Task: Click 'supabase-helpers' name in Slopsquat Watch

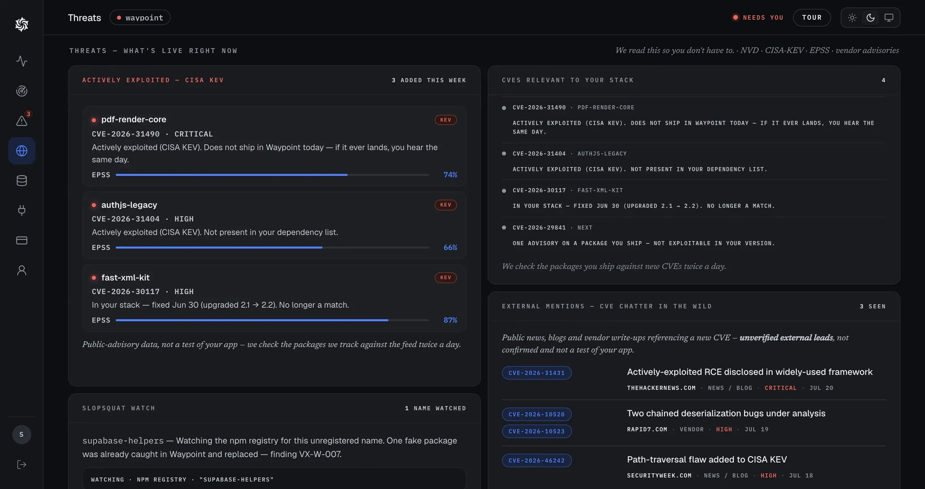Action: click(x=123, y=441)
